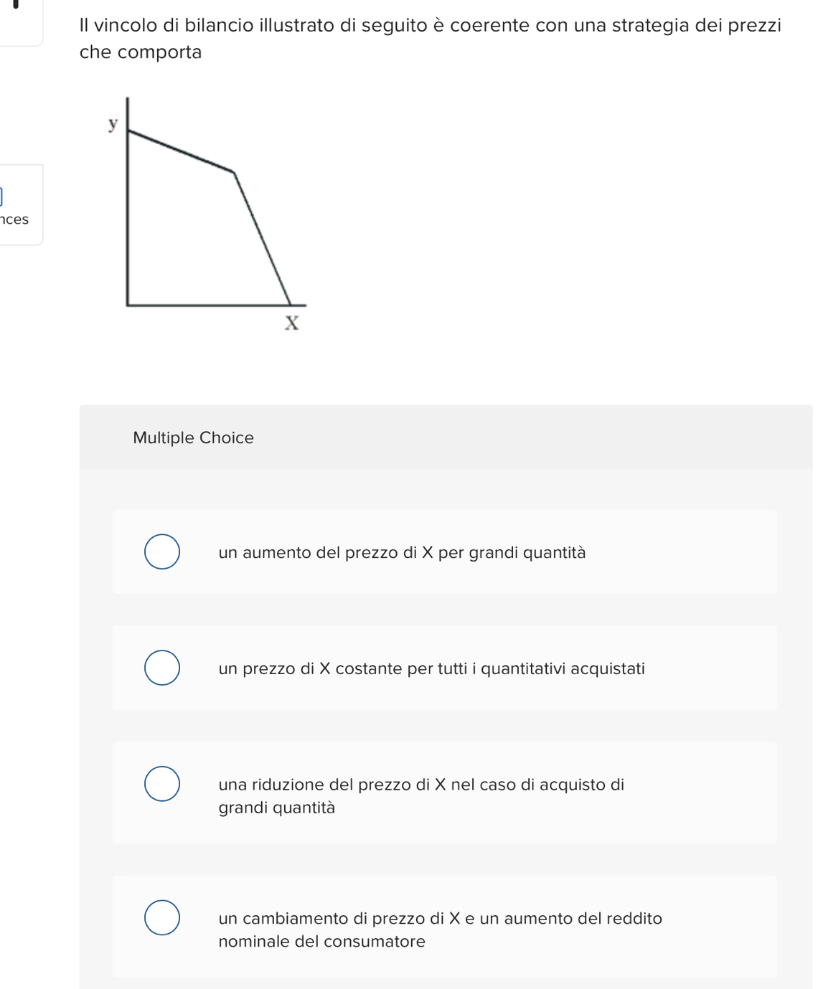Click the flat upper segment of budget line
This screenshot has width=818, height=989.
tap(179, 151)
